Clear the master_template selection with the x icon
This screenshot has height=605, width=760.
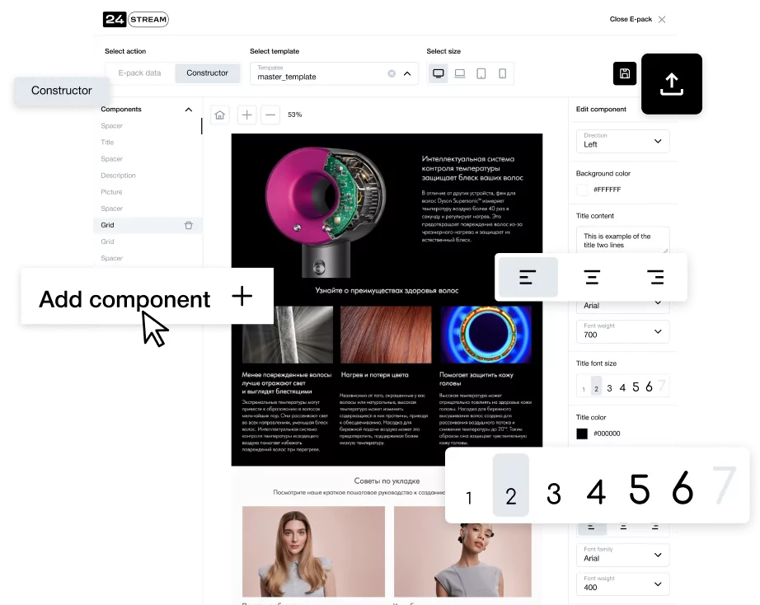(x=392, y=73)
